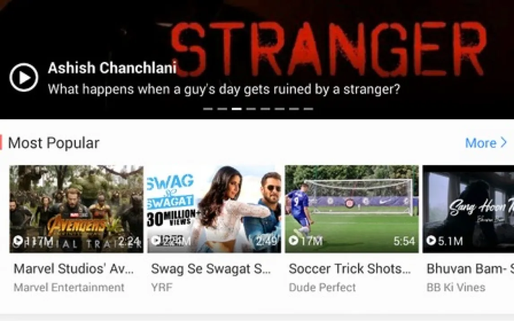The image size is (514, 321).
Task: Open the Bhuvan Bam video thumbnail
Action: (468, 209)
